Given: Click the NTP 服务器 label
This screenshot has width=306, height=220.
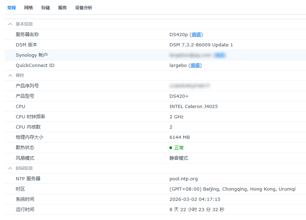Looking at the screenshot, I should [28, 179].
